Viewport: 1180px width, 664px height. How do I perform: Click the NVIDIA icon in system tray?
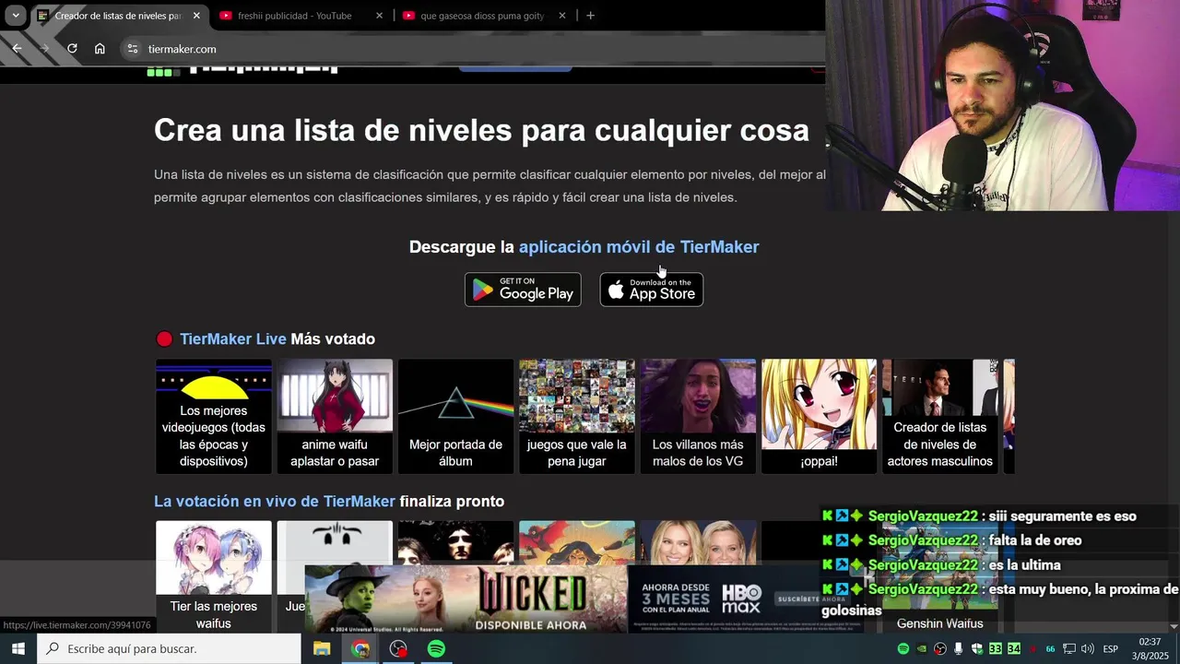tap(922, 649)
